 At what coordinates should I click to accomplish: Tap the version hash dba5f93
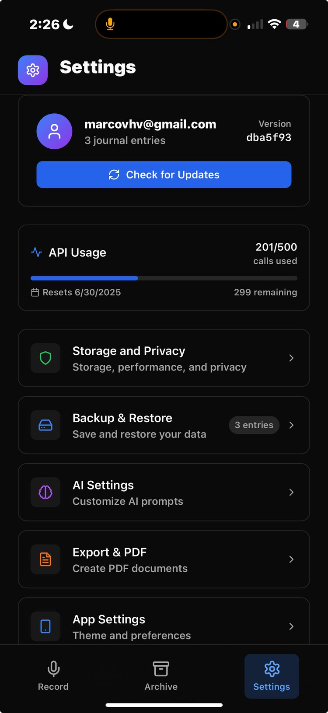269,137
